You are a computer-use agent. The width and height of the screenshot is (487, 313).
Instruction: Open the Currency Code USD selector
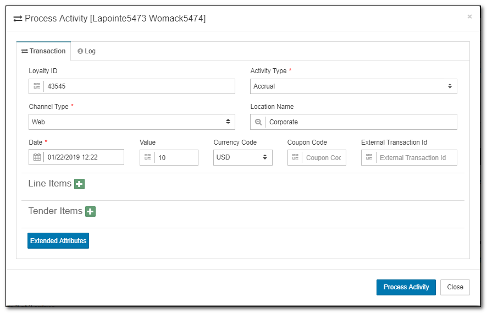[x=242, y=157]
